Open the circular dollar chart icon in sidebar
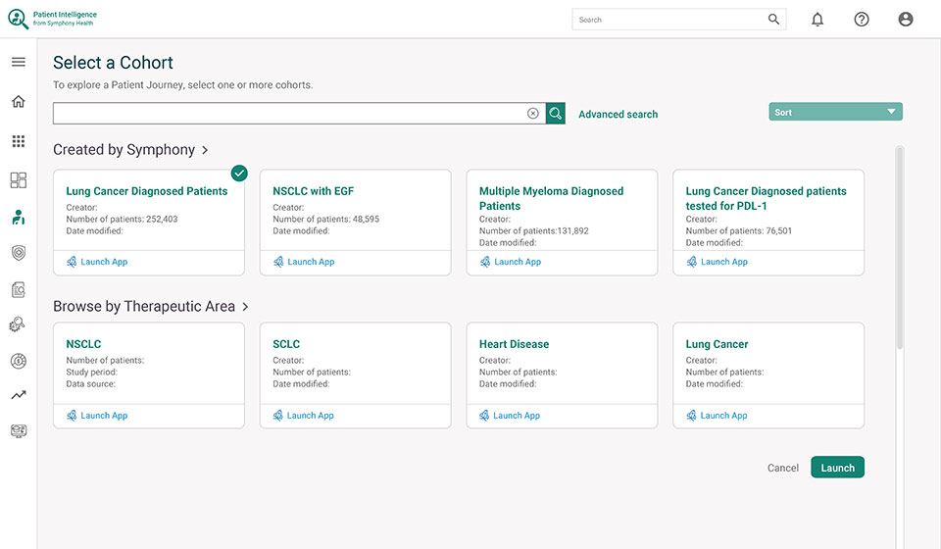 tap(19, 361)
